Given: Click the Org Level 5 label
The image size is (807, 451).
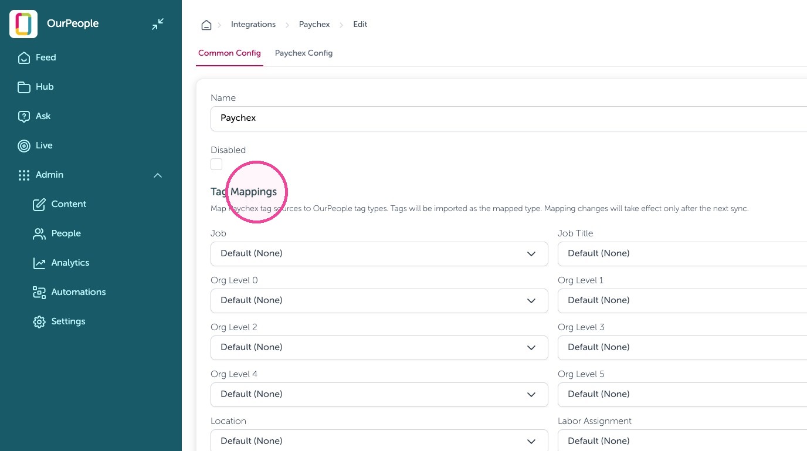Looking at the screenshot, I should point(581,374).
